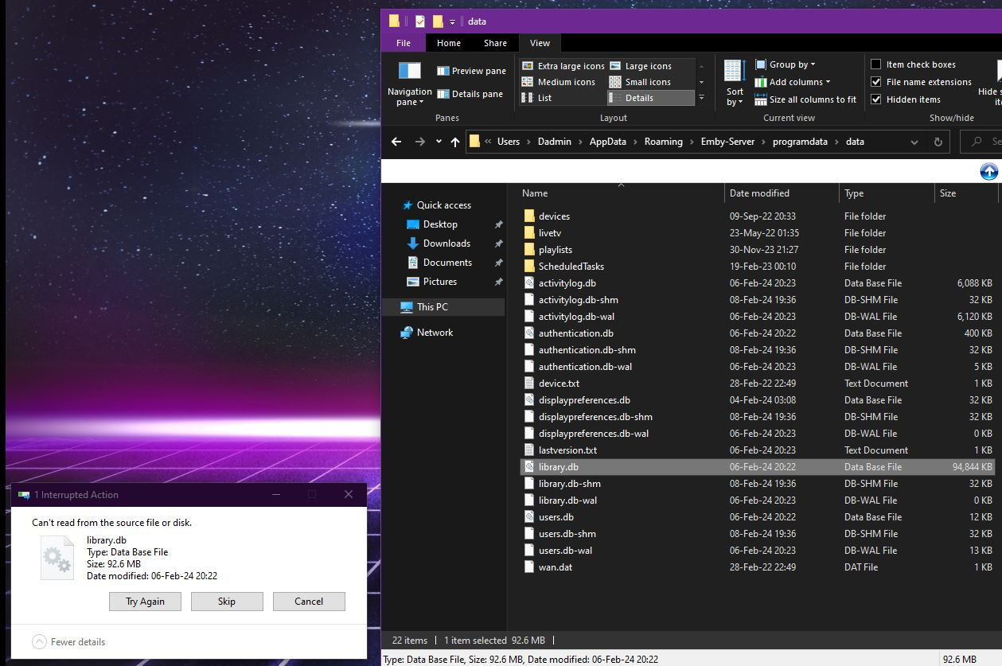
Task: Open Downloads in navigation pane
Action: 438,243
